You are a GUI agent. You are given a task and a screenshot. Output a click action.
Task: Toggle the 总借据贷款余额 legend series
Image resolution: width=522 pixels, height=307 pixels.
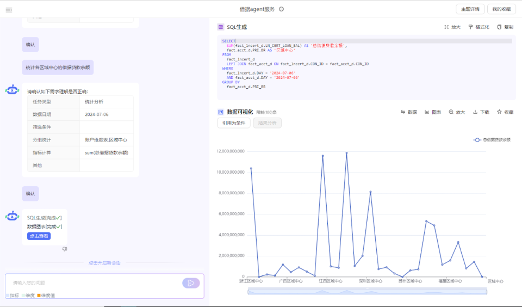(492, 140)
